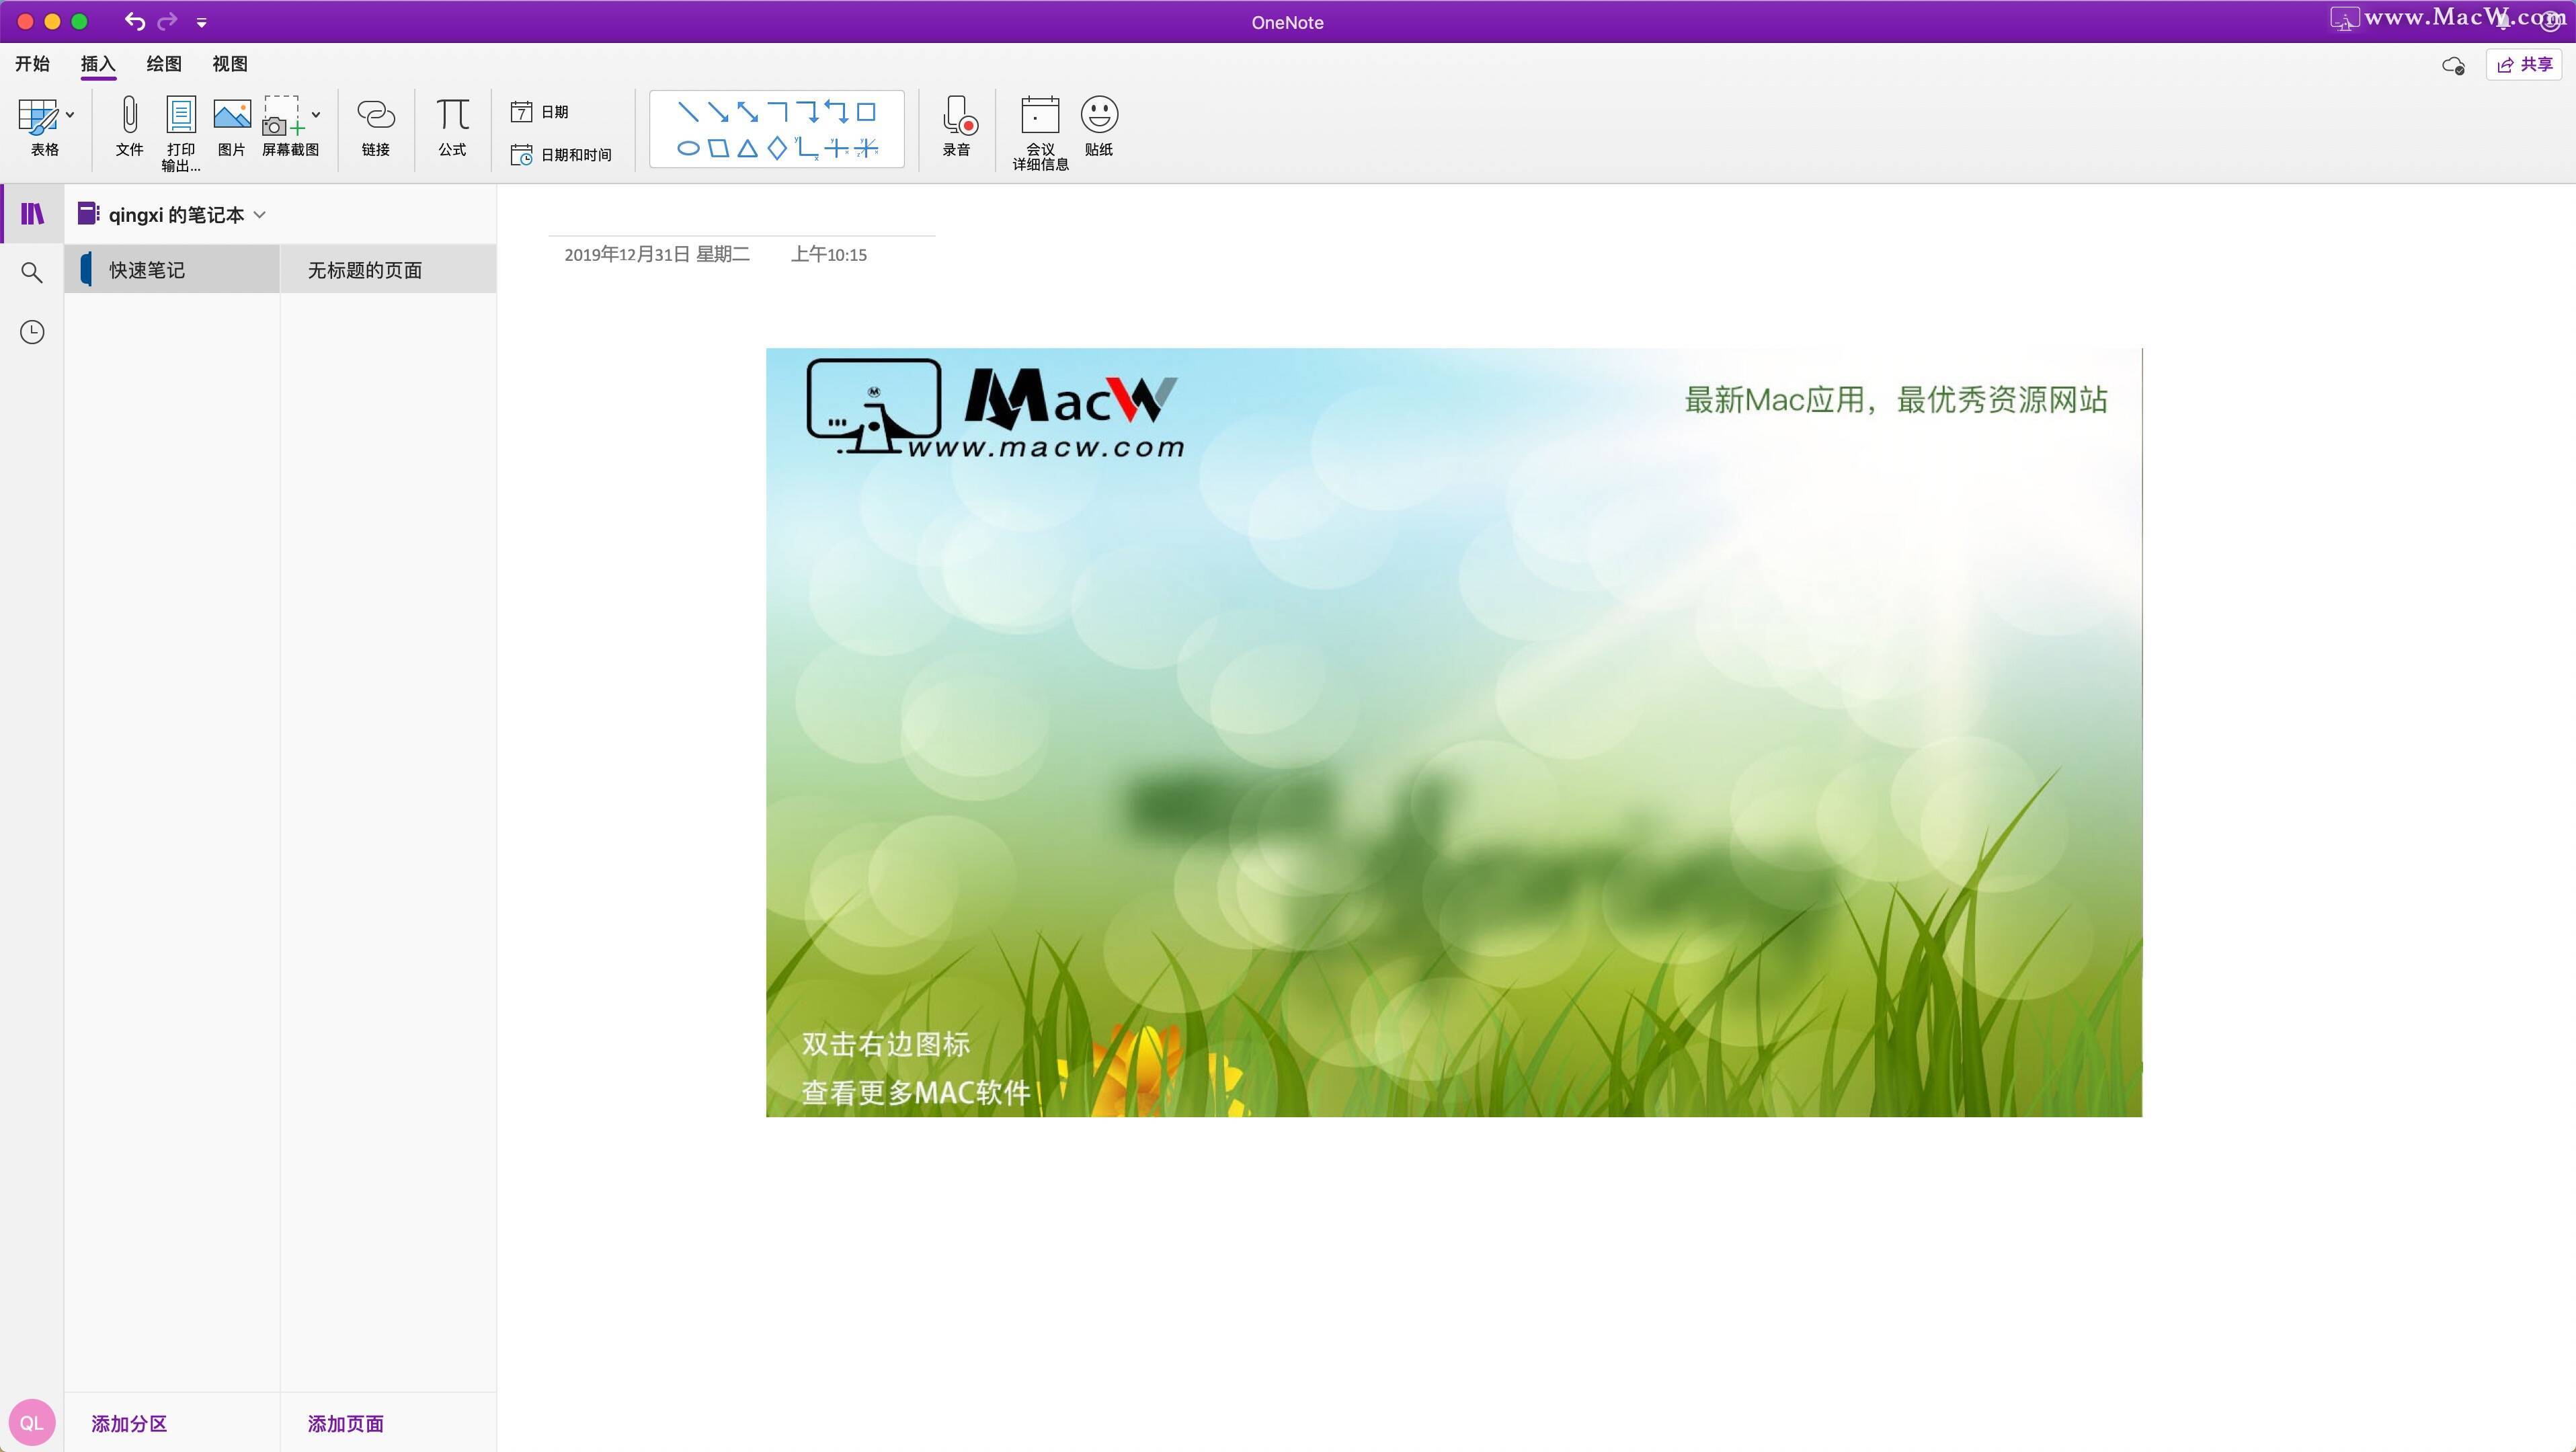Screen dimensions: 2576x1452
Task: Select the two-axis XY graph shape
Action: 807,149
